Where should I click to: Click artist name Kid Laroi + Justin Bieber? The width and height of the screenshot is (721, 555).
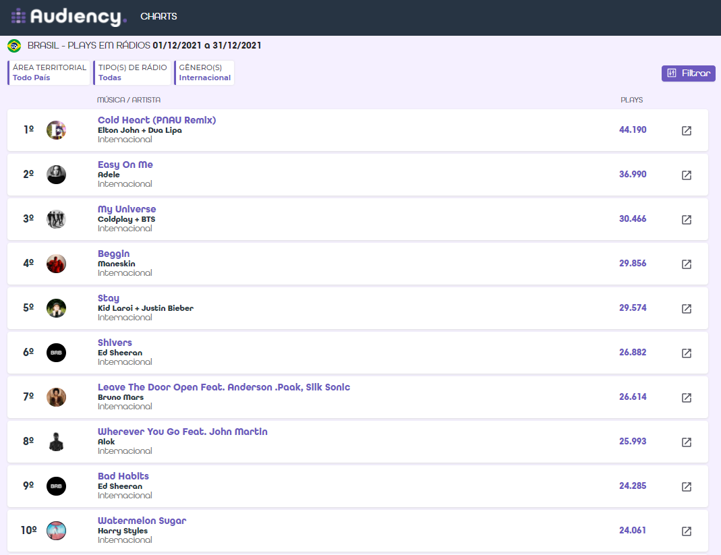145,308
